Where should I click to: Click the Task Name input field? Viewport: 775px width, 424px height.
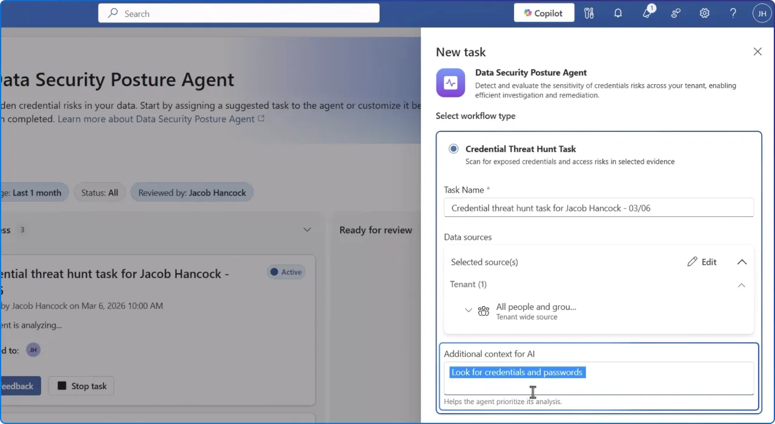click(599, 208)
